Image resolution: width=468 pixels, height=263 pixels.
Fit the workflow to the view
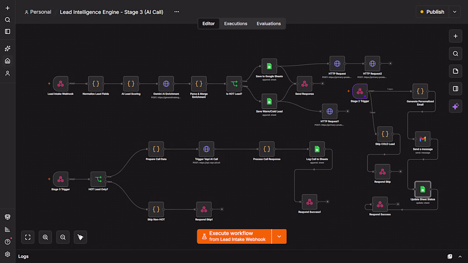pyautogui.click(x=28, y=238)
